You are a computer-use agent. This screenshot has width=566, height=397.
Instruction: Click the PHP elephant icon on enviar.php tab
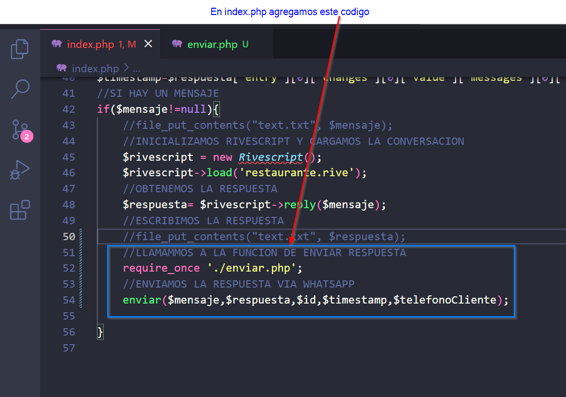177,44
